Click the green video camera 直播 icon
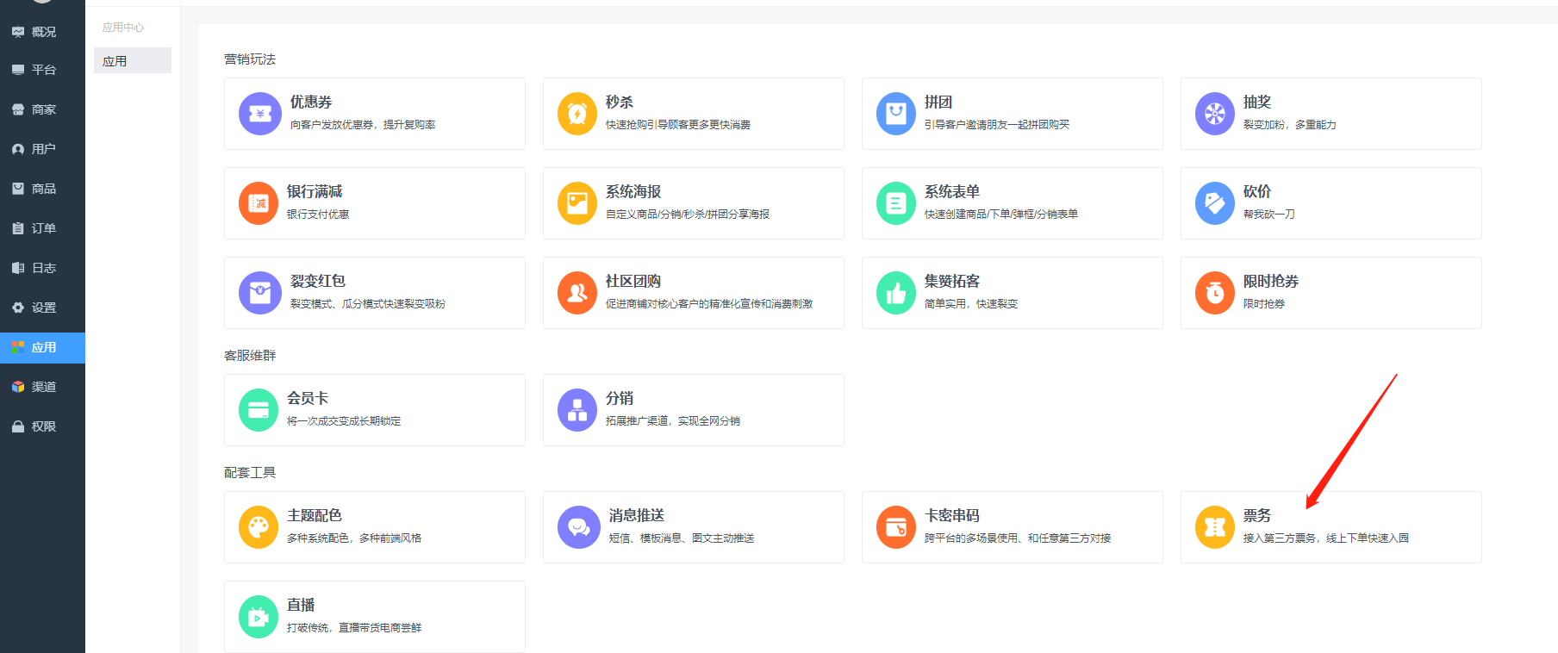The height and width of the screenshot is (653, 1558). pos(259,617)
